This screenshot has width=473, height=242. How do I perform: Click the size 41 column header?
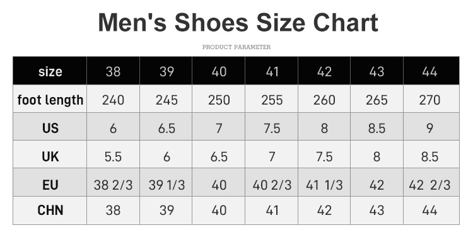tap(271, 71)
